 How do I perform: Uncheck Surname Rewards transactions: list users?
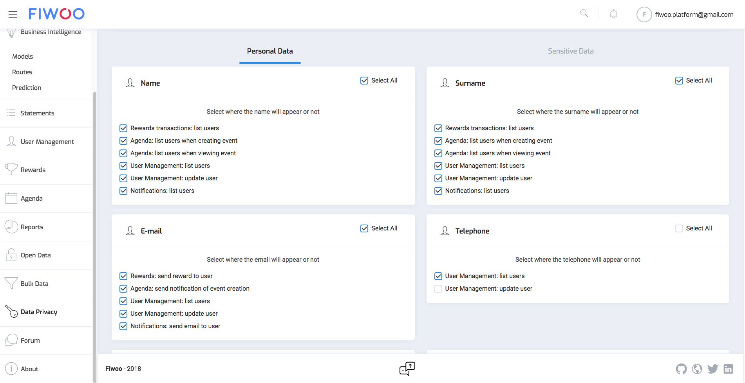tap(438, 128)
